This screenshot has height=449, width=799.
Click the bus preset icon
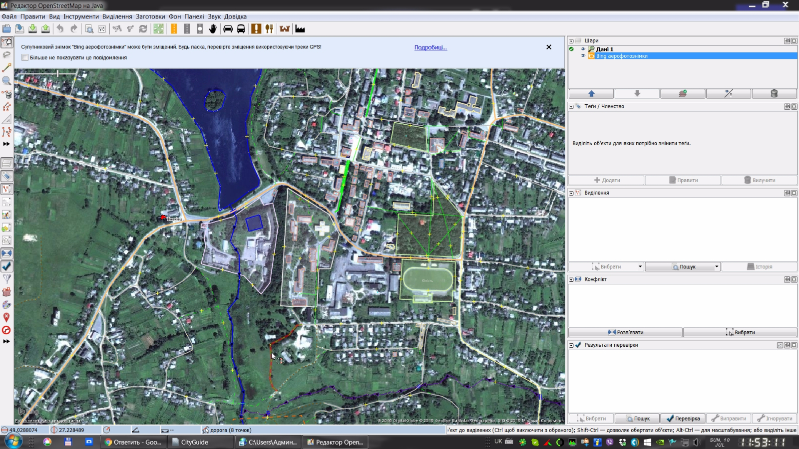[241, 29]
